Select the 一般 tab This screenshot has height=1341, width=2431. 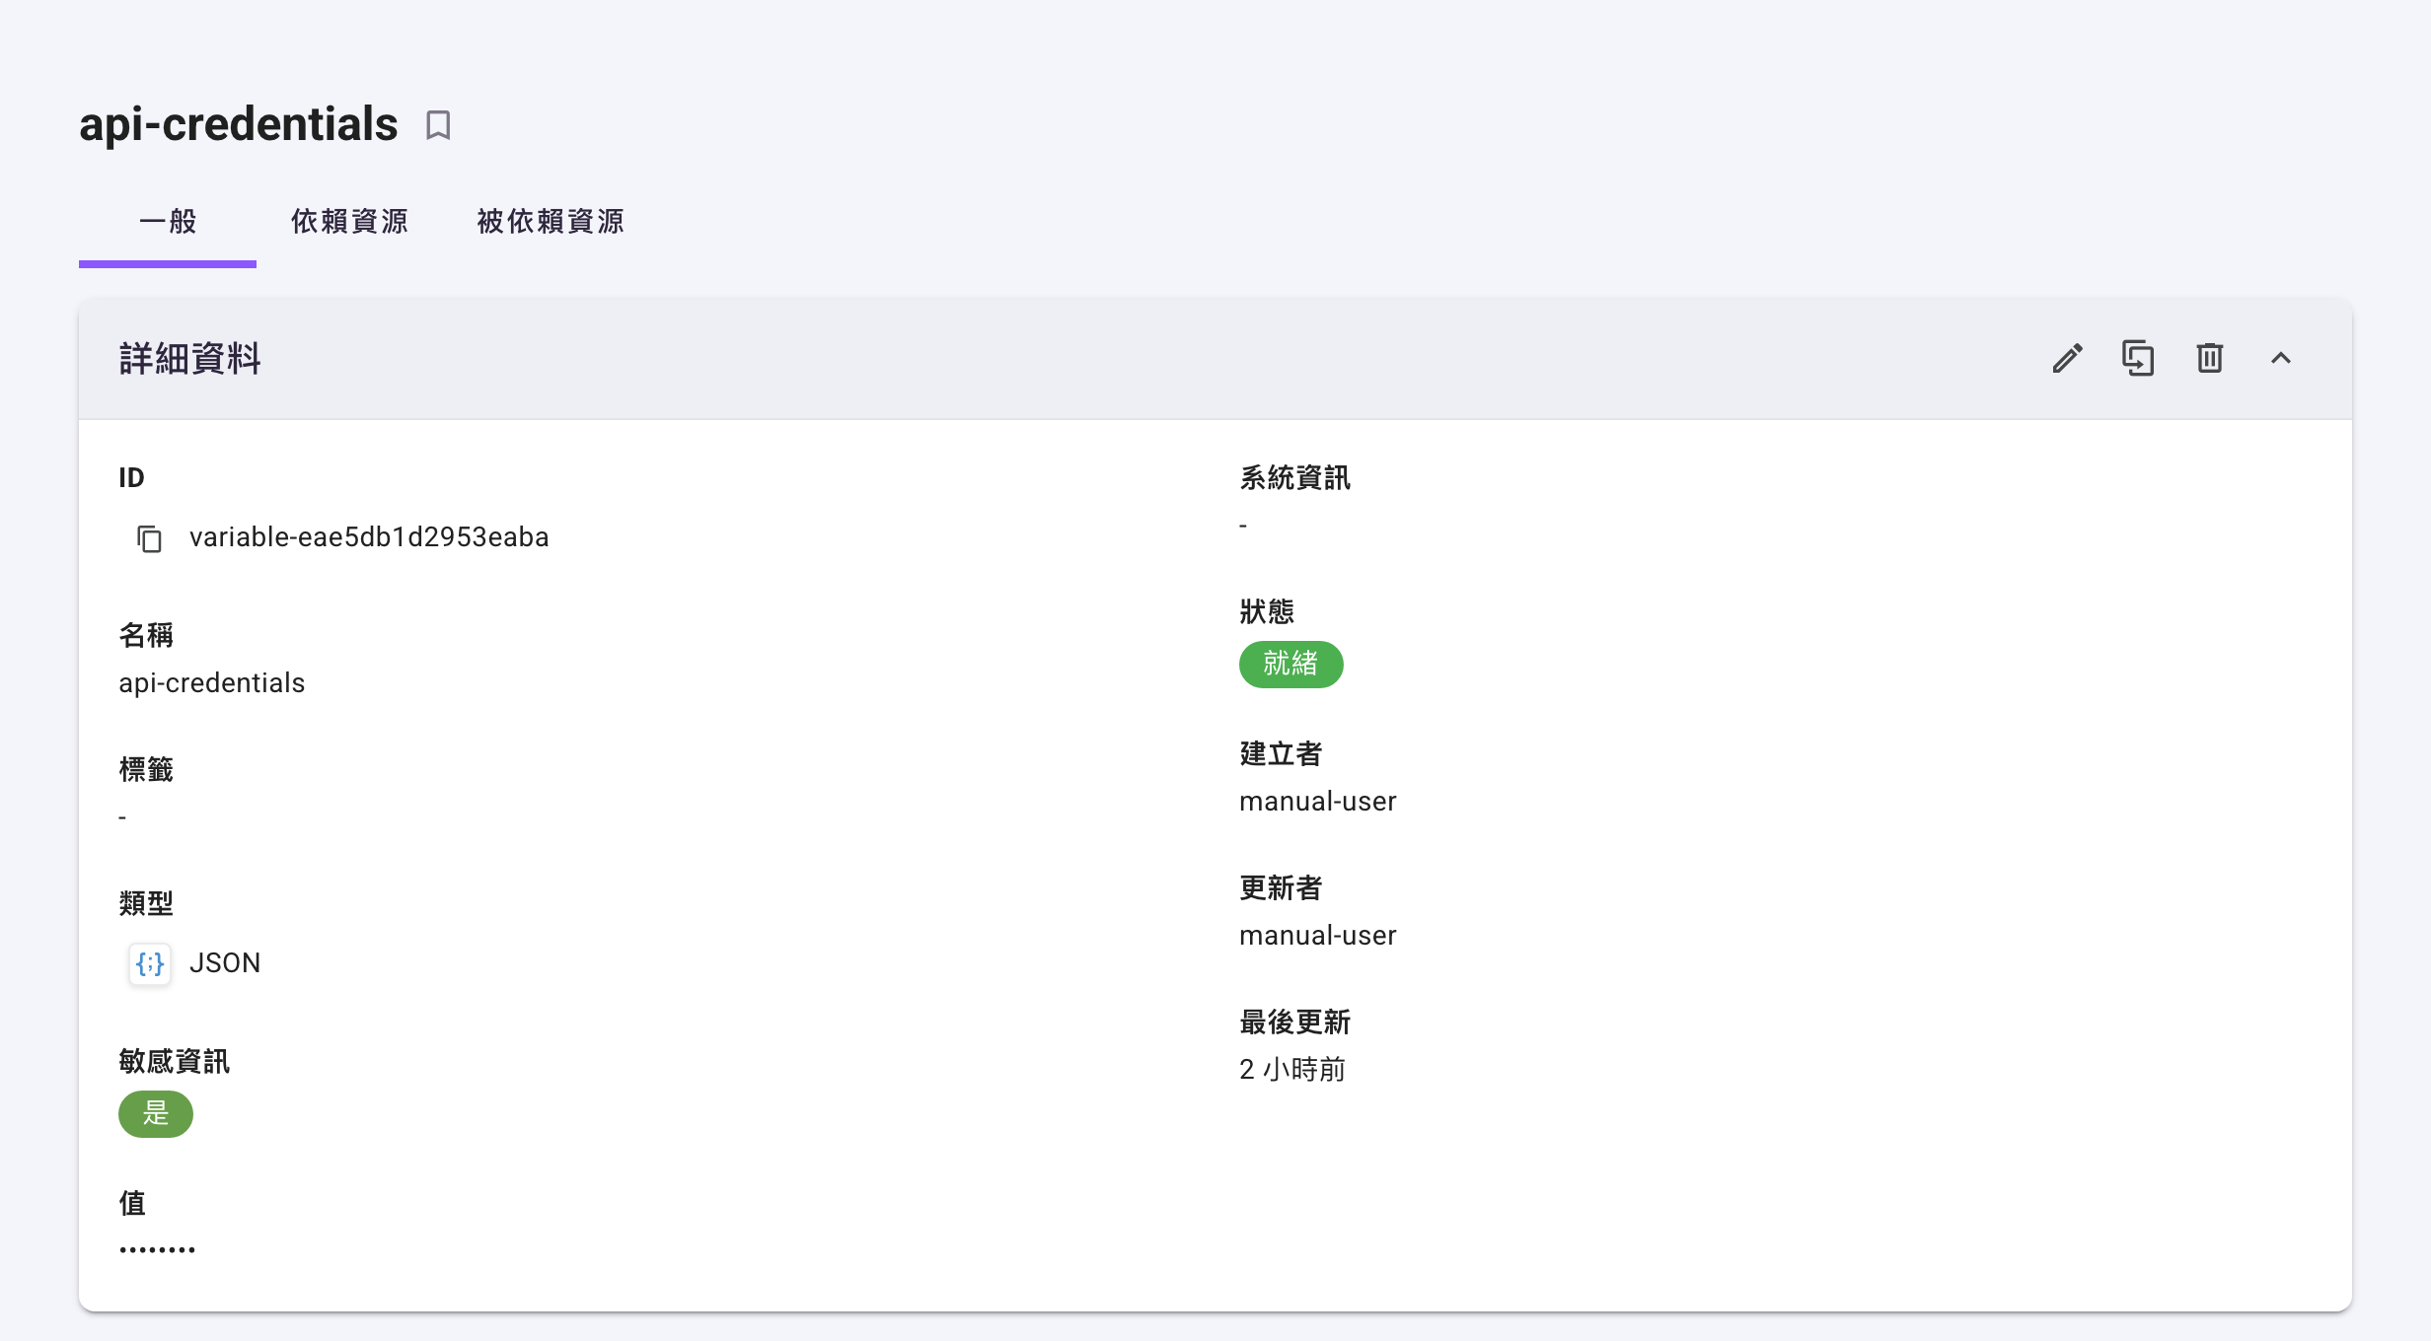pos(168,221)
